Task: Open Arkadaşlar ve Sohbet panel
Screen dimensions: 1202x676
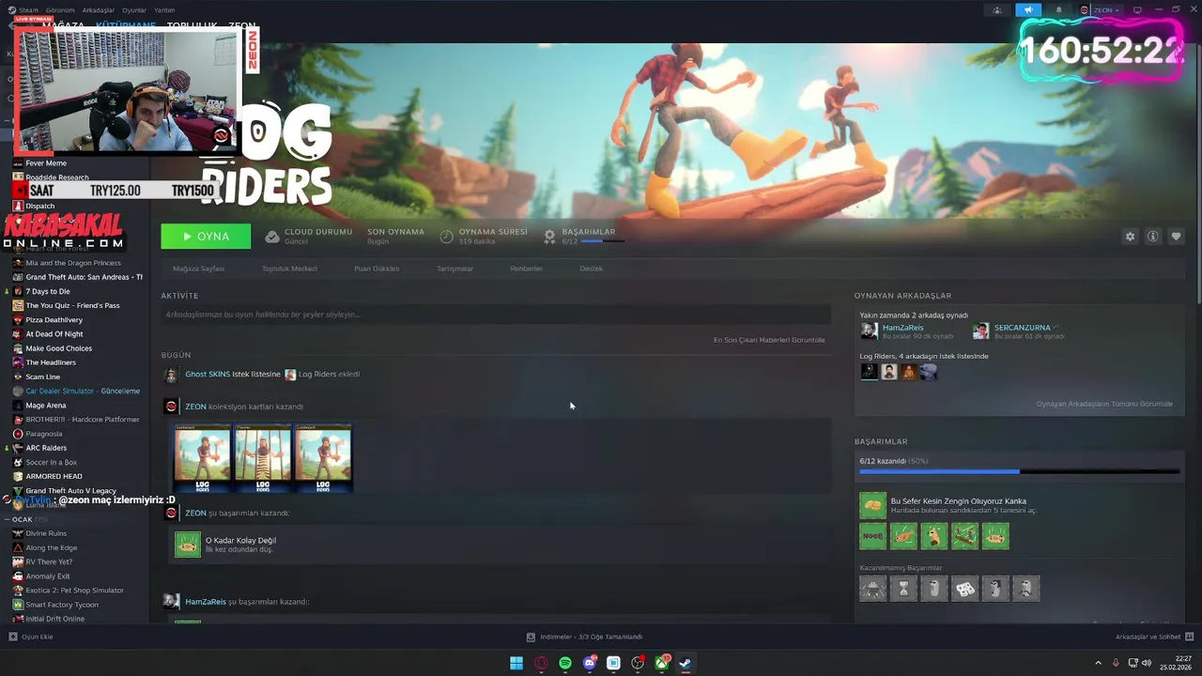Action: click(x=1153, y=637)
